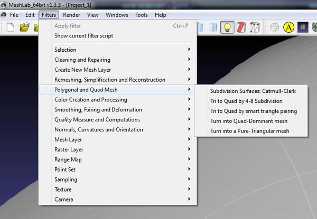The image size is (317, 219).
Task: Click the highlighted Polygonal and Quad Mesh entry
Action: (118, 90)
